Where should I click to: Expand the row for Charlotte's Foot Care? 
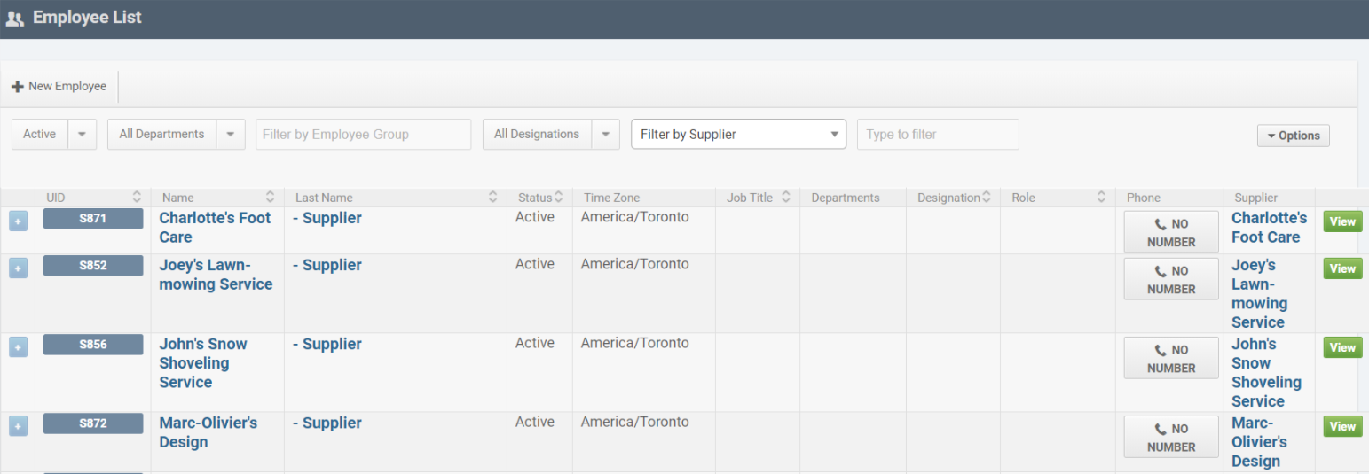tap(18, 221)
